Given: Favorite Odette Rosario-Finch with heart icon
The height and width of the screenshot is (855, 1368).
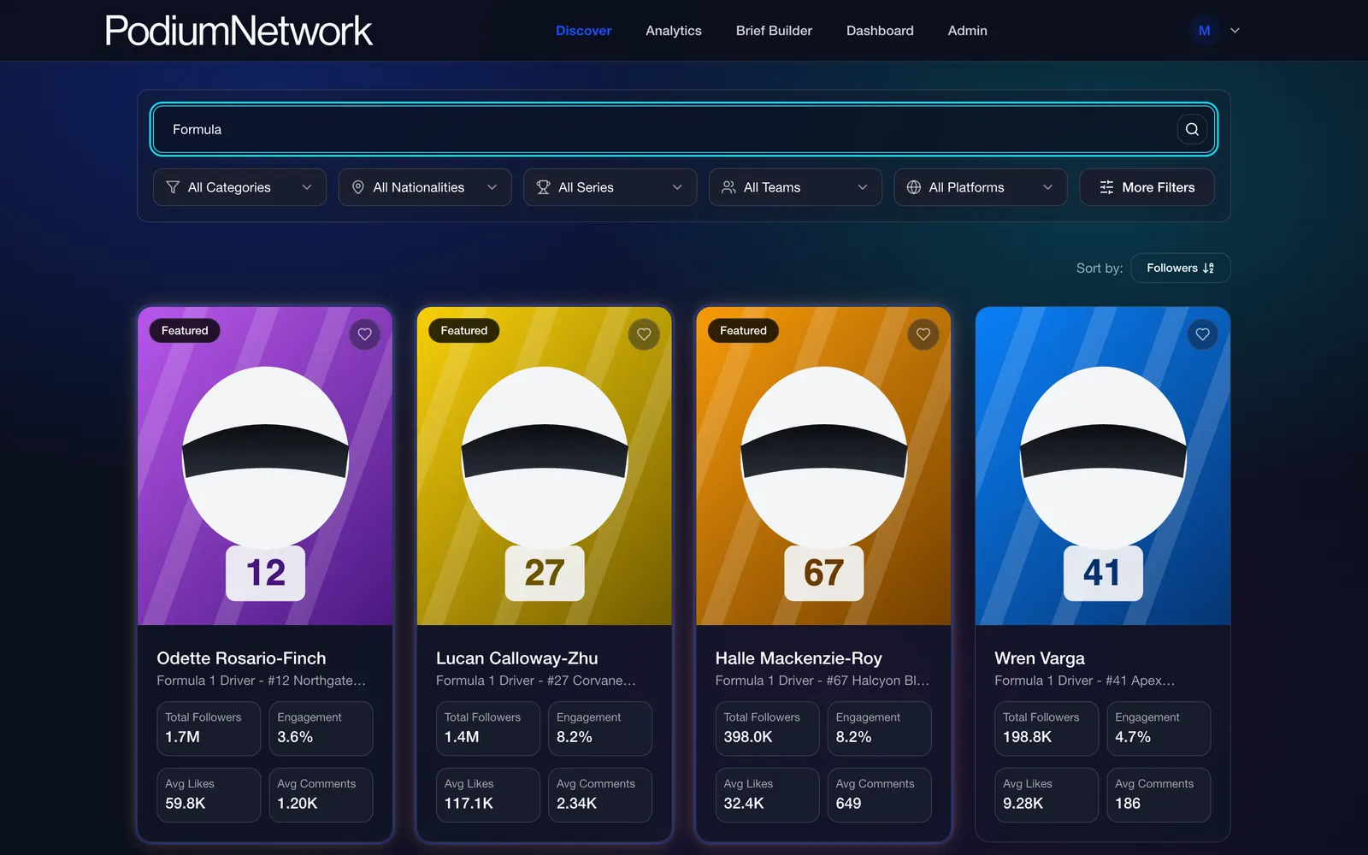Looking at the screenshot, I should pos(365,334).
